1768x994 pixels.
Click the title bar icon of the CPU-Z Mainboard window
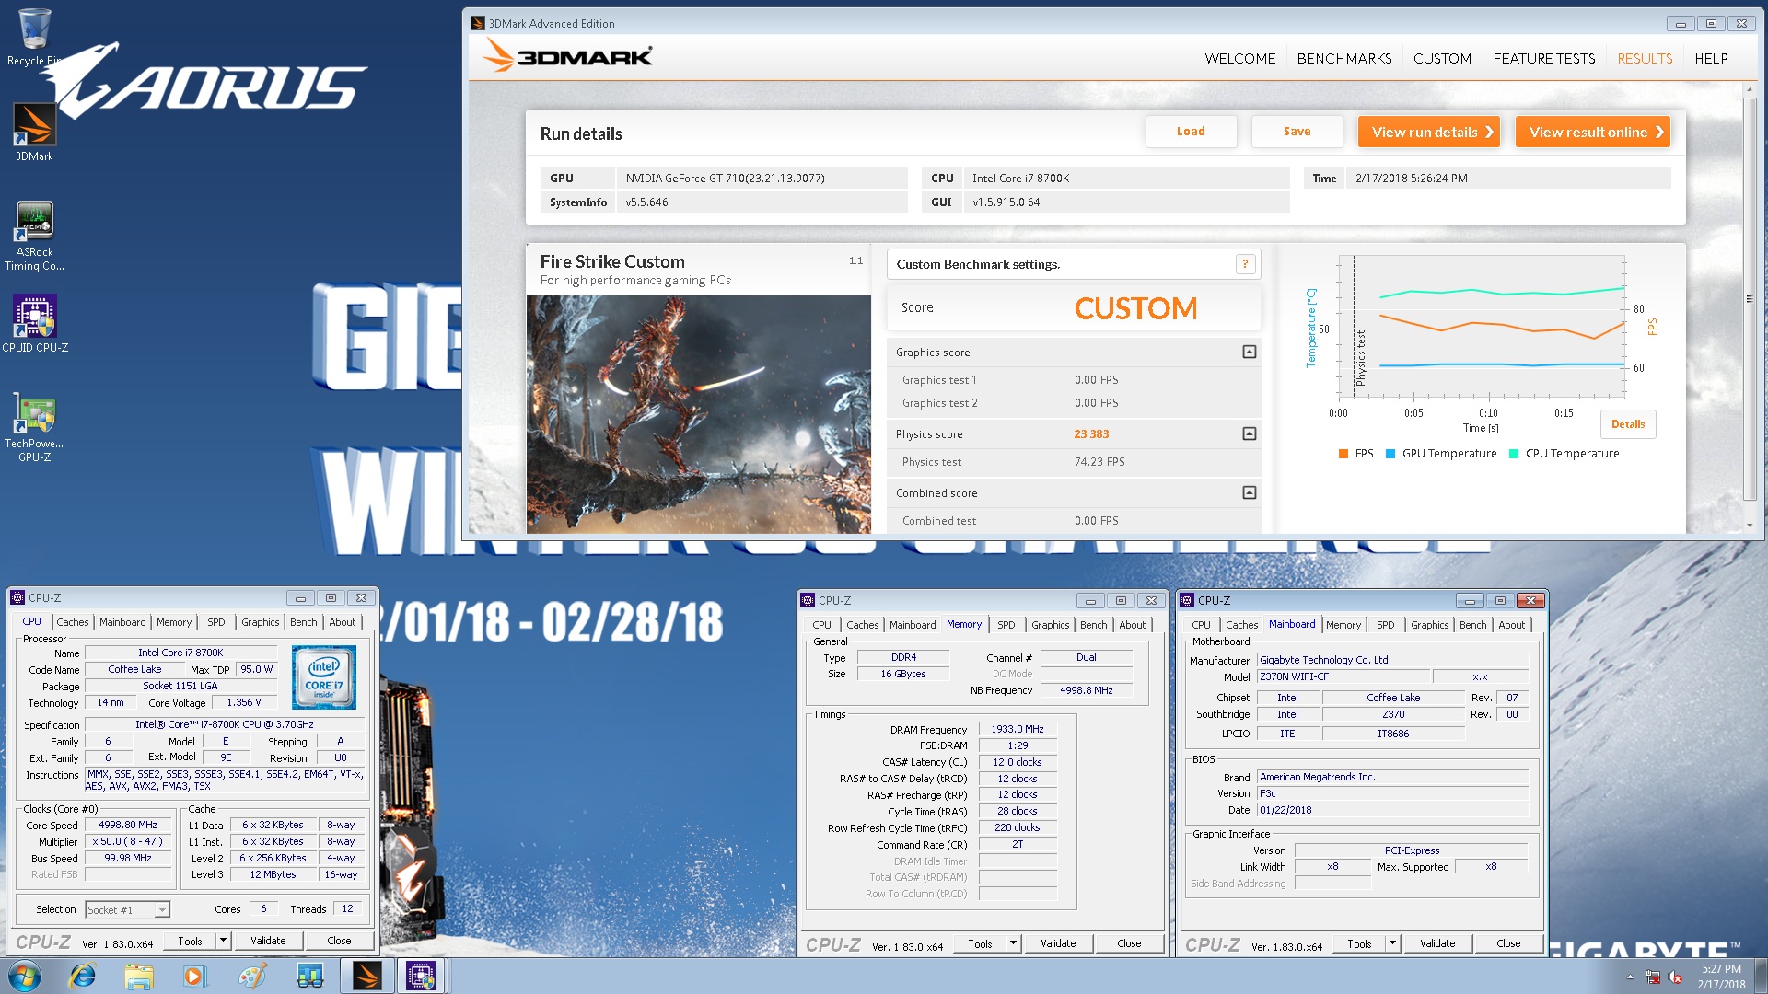1187,600
